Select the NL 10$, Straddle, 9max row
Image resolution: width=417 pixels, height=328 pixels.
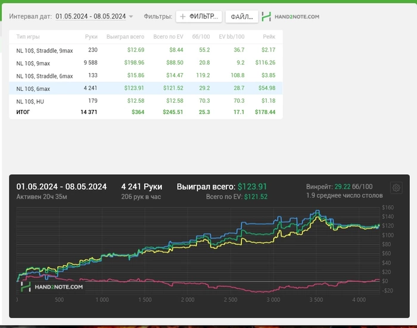tap(146, 50)
